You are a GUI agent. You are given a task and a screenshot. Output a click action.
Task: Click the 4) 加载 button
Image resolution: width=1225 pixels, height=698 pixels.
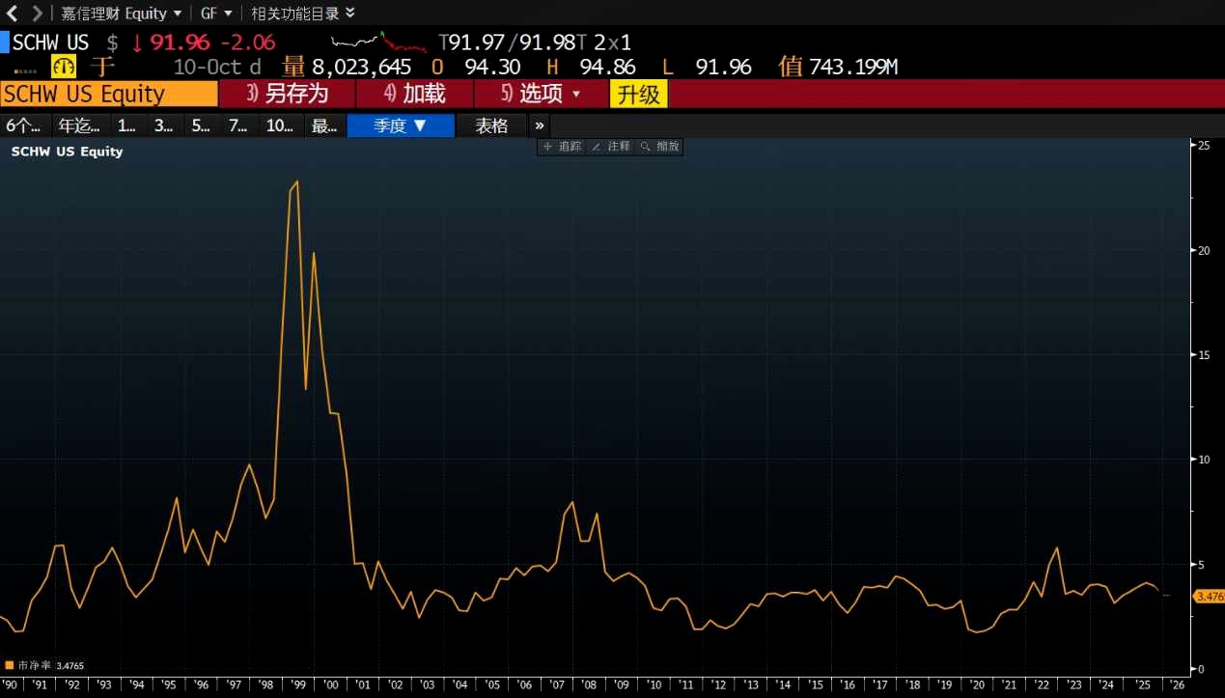click(415, 94)
